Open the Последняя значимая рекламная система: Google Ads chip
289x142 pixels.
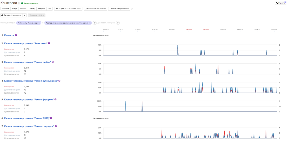(67, 23)
